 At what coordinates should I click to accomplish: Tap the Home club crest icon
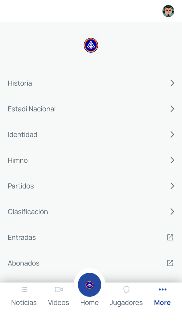click(89, 285)
